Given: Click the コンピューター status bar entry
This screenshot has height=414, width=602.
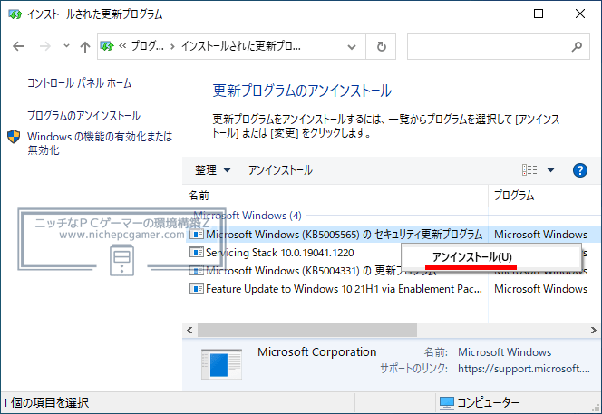Looking at the screenshot, I should (x=480, y=402).
